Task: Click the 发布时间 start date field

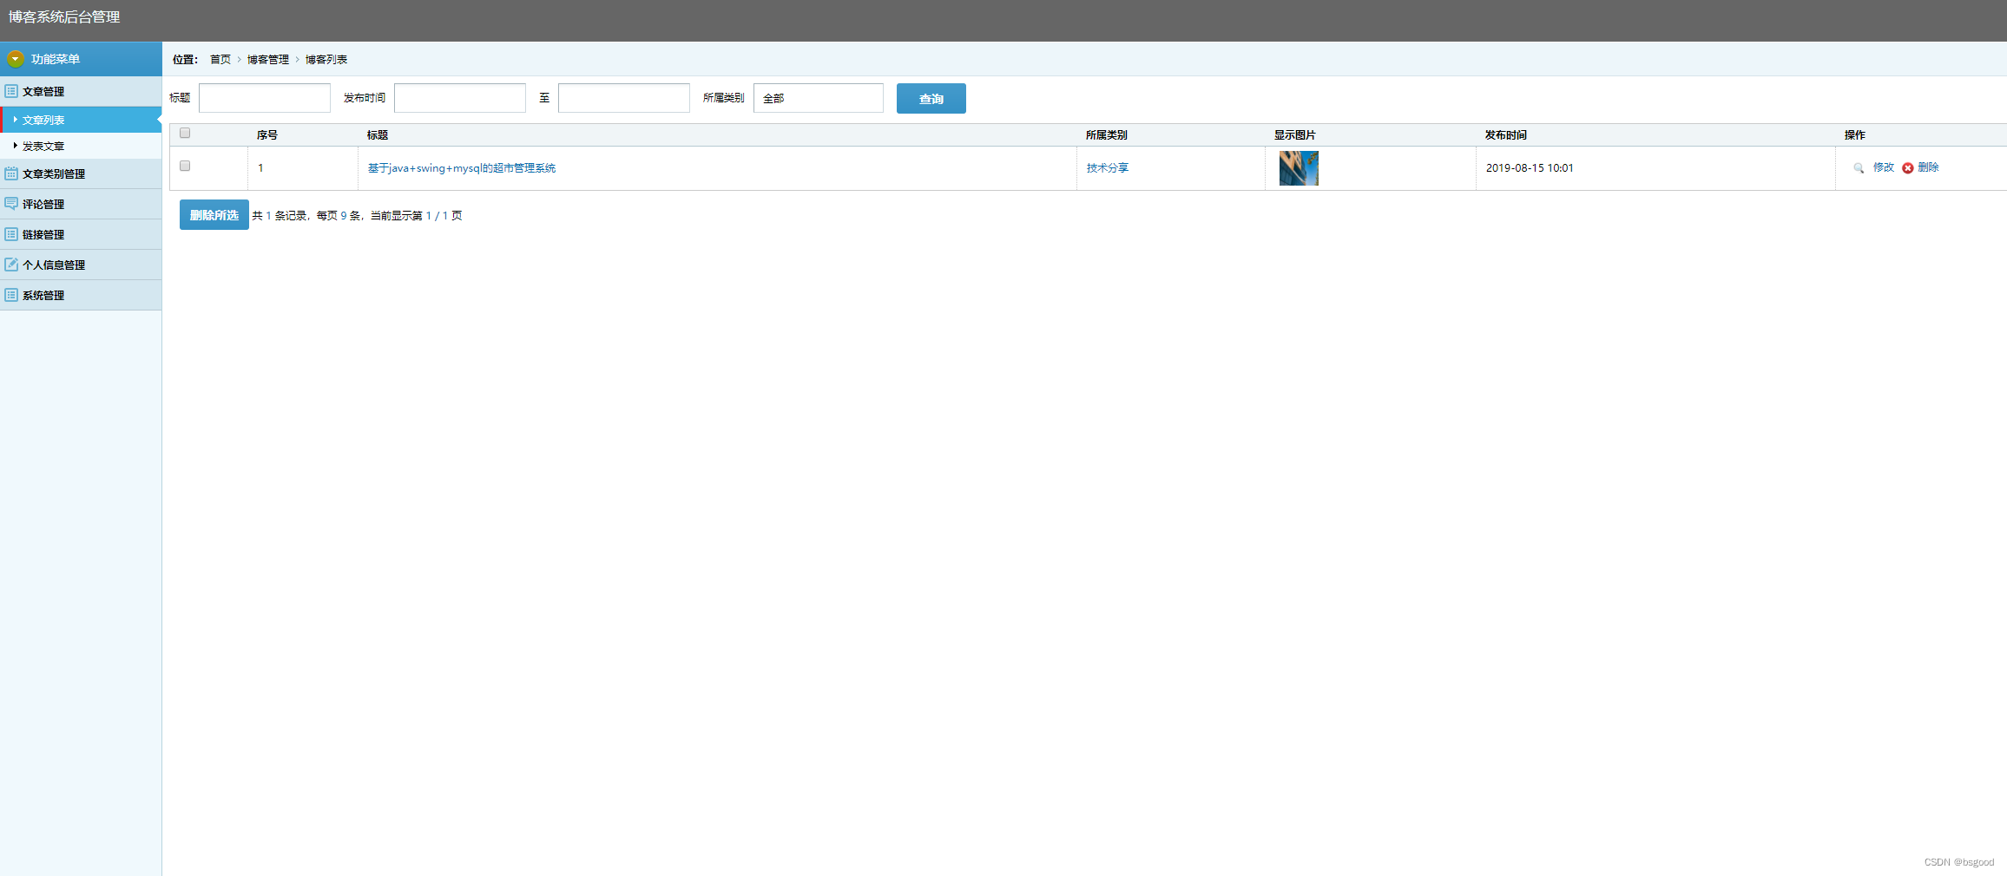Action: pyautogui.click(x=460, y=98)
